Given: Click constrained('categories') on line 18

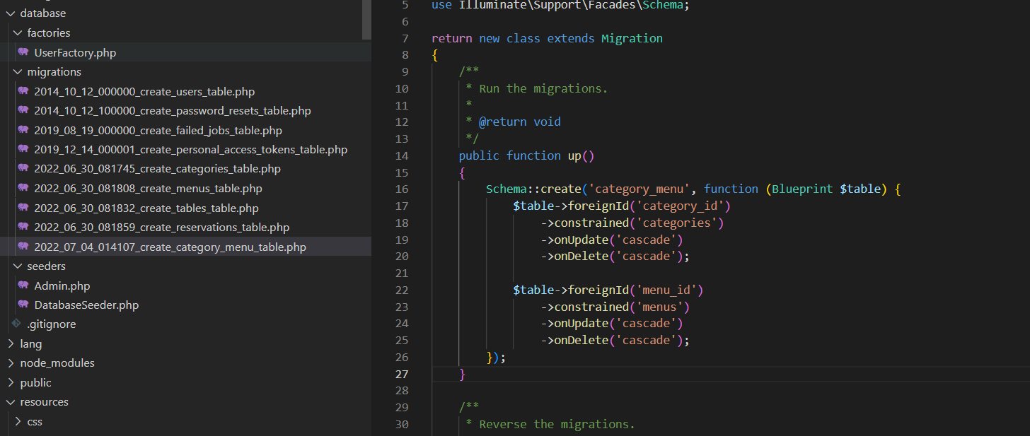Looking at the screenshot, I should coord(639,223).
